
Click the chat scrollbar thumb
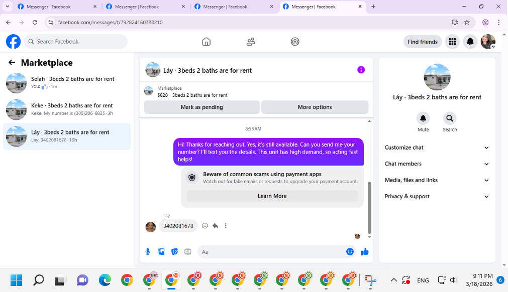pyautogui.click(x=369, y=207)
